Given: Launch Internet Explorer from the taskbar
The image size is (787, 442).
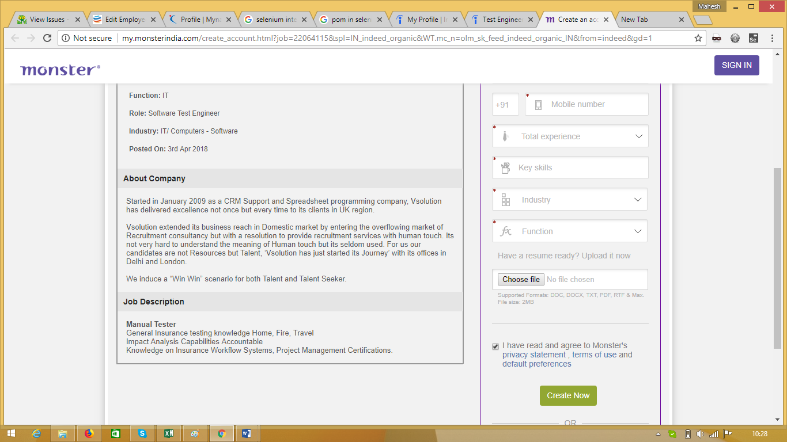Looking at the screenshot, I should pyautogui.click(x=37, y=433).
